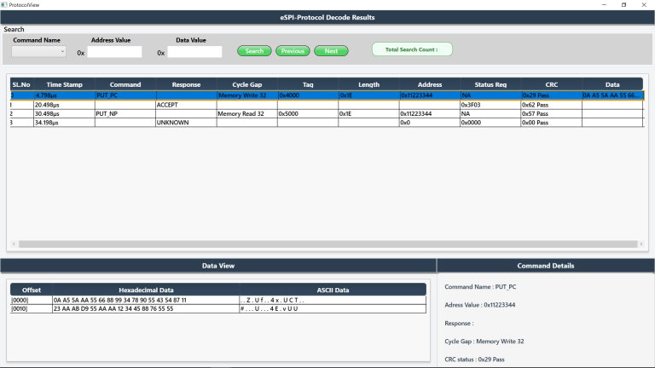Click the horizontal scrollbar right arrow
Screen dimensions: 655x368
tap(641, 244)
